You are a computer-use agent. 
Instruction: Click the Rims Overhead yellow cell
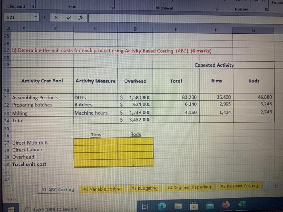(x=96, y=156)
